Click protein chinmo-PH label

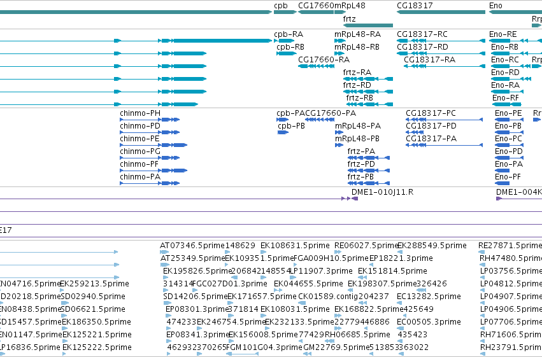140,113
